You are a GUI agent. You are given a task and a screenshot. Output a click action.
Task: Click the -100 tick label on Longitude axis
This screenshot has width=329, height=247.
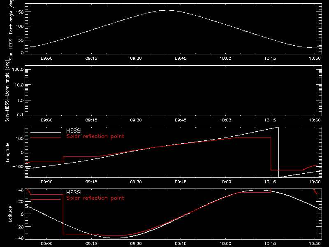(18, 166)
